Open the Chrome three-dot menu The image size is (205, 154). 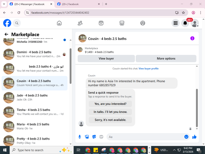[x=200, y=13]
